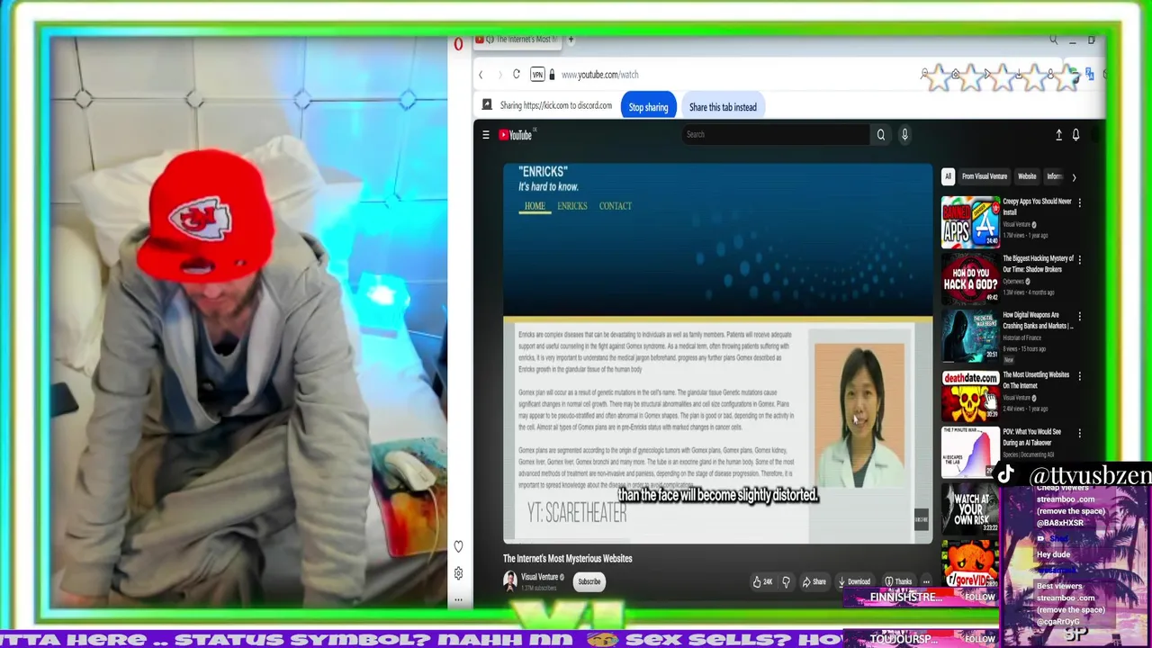Screen dimensions: 1152x648
Task: Select the From Visual Venture chip
Action: coord(985,176)
